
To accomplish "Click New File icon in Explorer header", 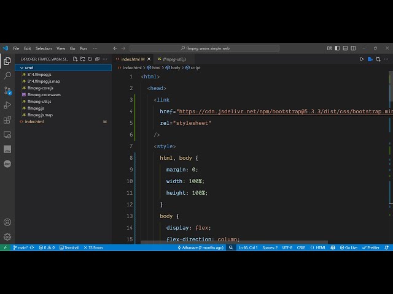I will coord(75,59).
